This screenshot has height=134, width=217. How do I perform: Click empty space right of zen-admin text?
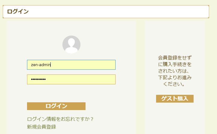(x=83, y=65)
